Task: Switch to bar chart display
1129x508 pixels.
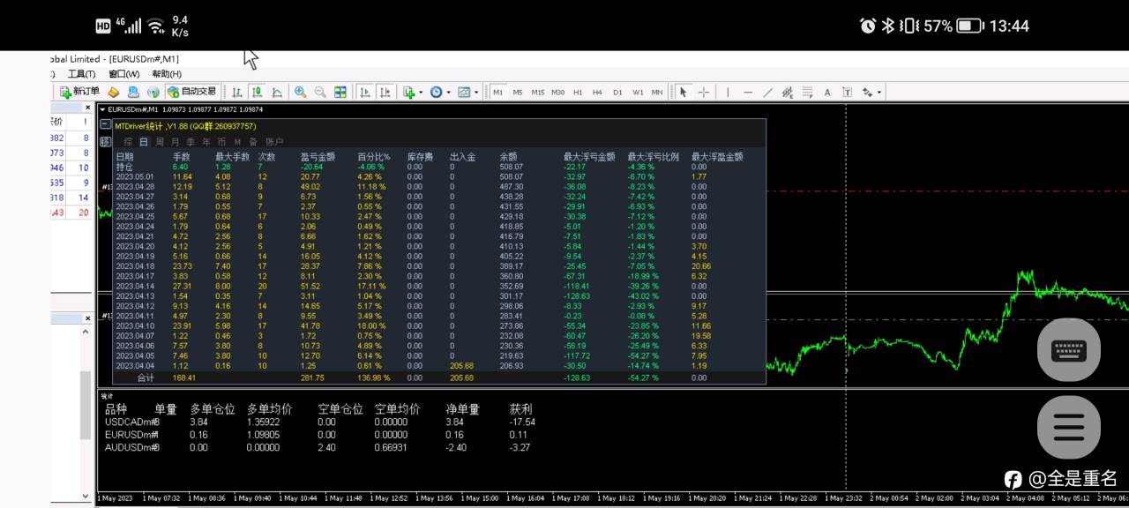Action: 237,92
